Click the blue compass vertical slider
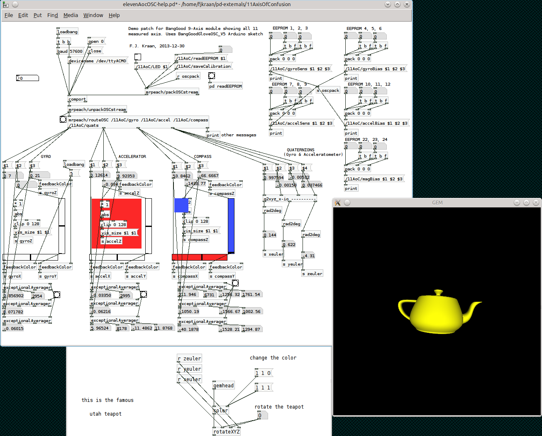This screenshot has width=542, height=436. click(231, 225)
